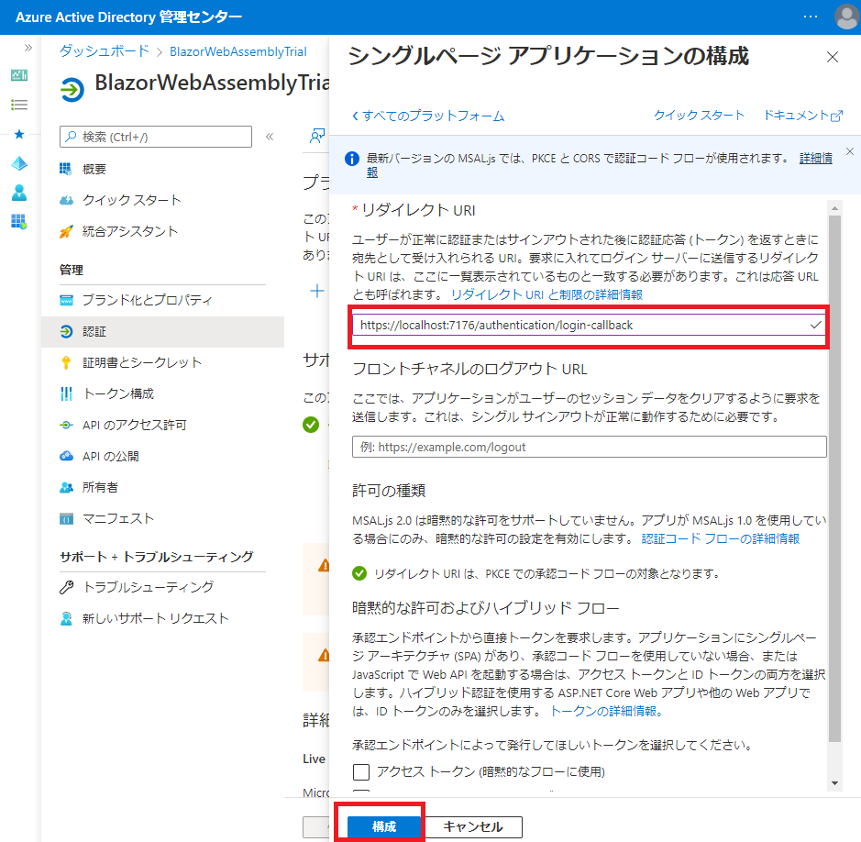Click the 所有者 people icon
This screenshot has width=861, height=842.
(66, 487)
